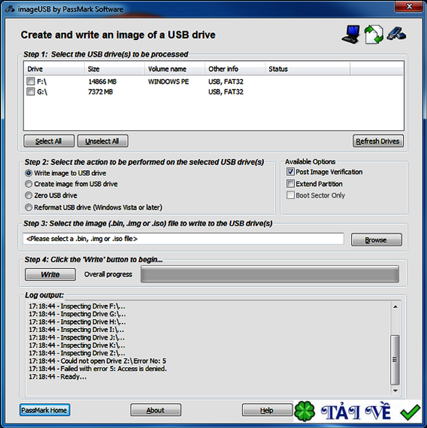Refresh Drives list
Image resolution: width=427 pixels, height=428 pixels.
378,141
